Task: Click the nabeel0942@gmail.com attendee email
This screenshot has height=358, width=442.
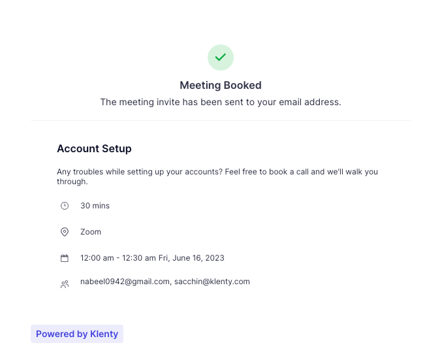Action: tap(125, 282)
